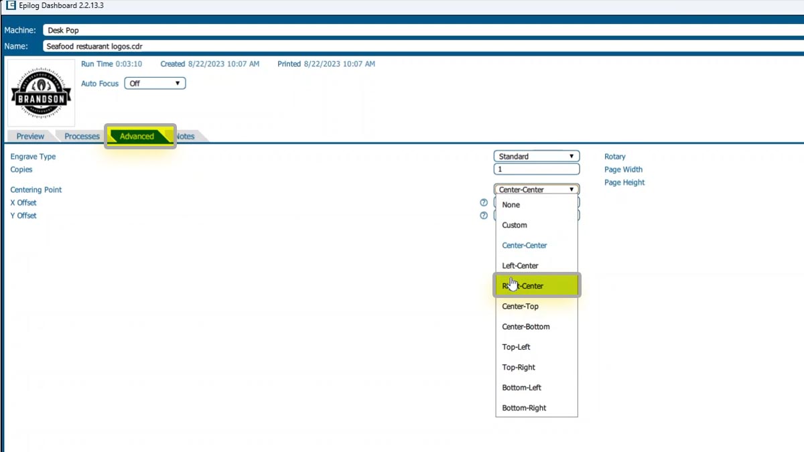Click the X Offset help question icon

tap(483, 203)
